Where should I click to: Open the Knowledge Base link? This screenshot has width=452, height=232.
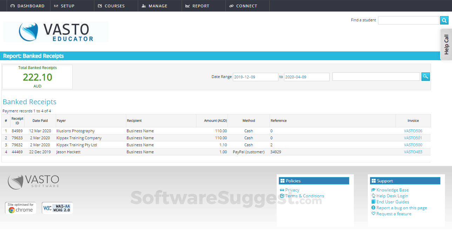(x=392, y=190)
